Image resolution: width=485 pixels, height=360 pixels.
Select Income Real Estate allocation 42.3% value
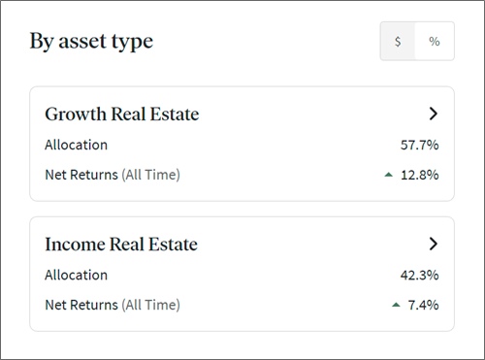click(x=419, y=275)
